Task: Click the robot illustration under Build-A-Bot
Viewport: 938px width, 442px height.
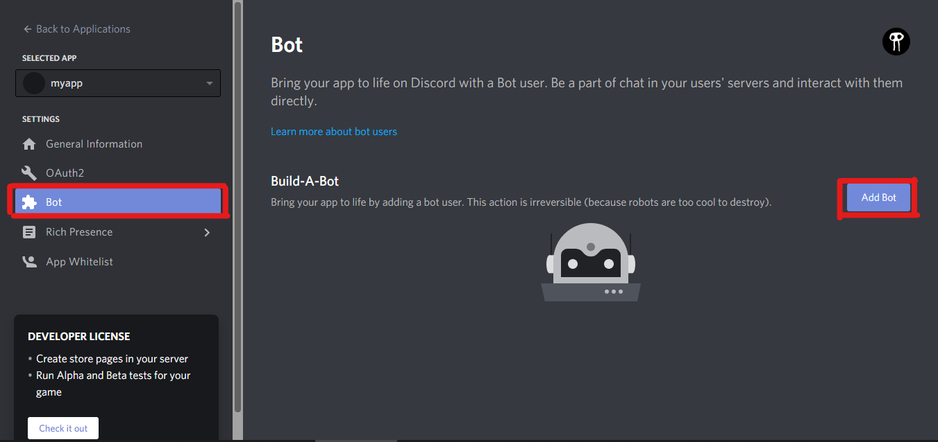Action: coord(591,262)
